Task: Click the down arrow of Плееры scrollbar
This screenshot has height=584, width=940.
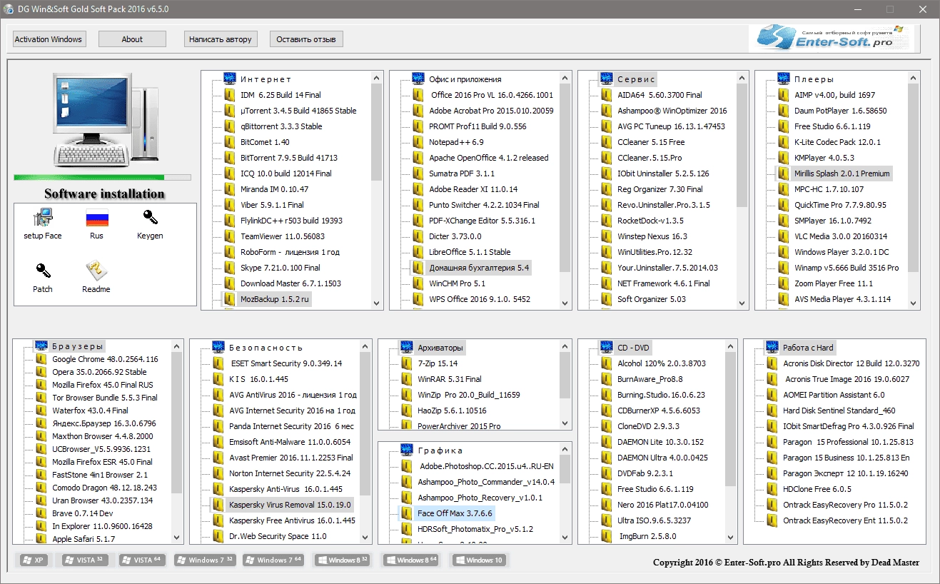Action: coord(914,303)
